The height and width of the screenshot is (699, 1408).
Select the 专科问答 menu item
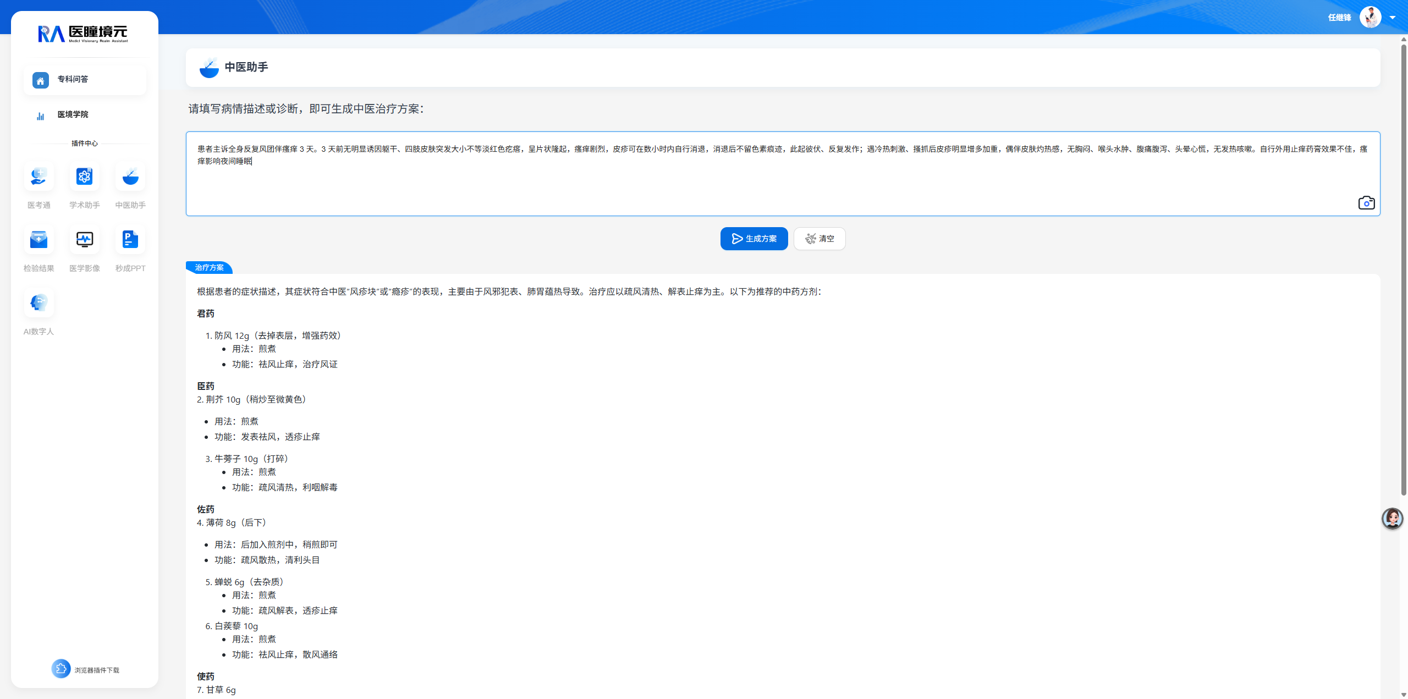[x=85, y=80]
